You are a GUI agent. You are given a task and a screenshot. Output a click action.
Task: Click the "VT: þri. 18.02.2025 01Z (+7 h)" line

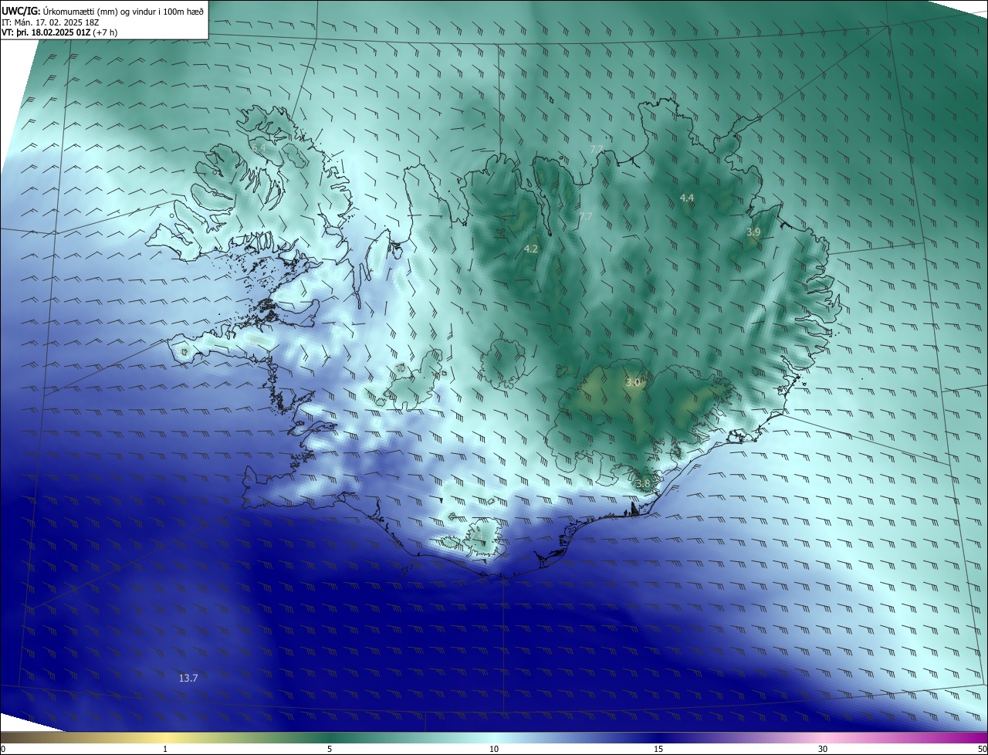(59, 33)
